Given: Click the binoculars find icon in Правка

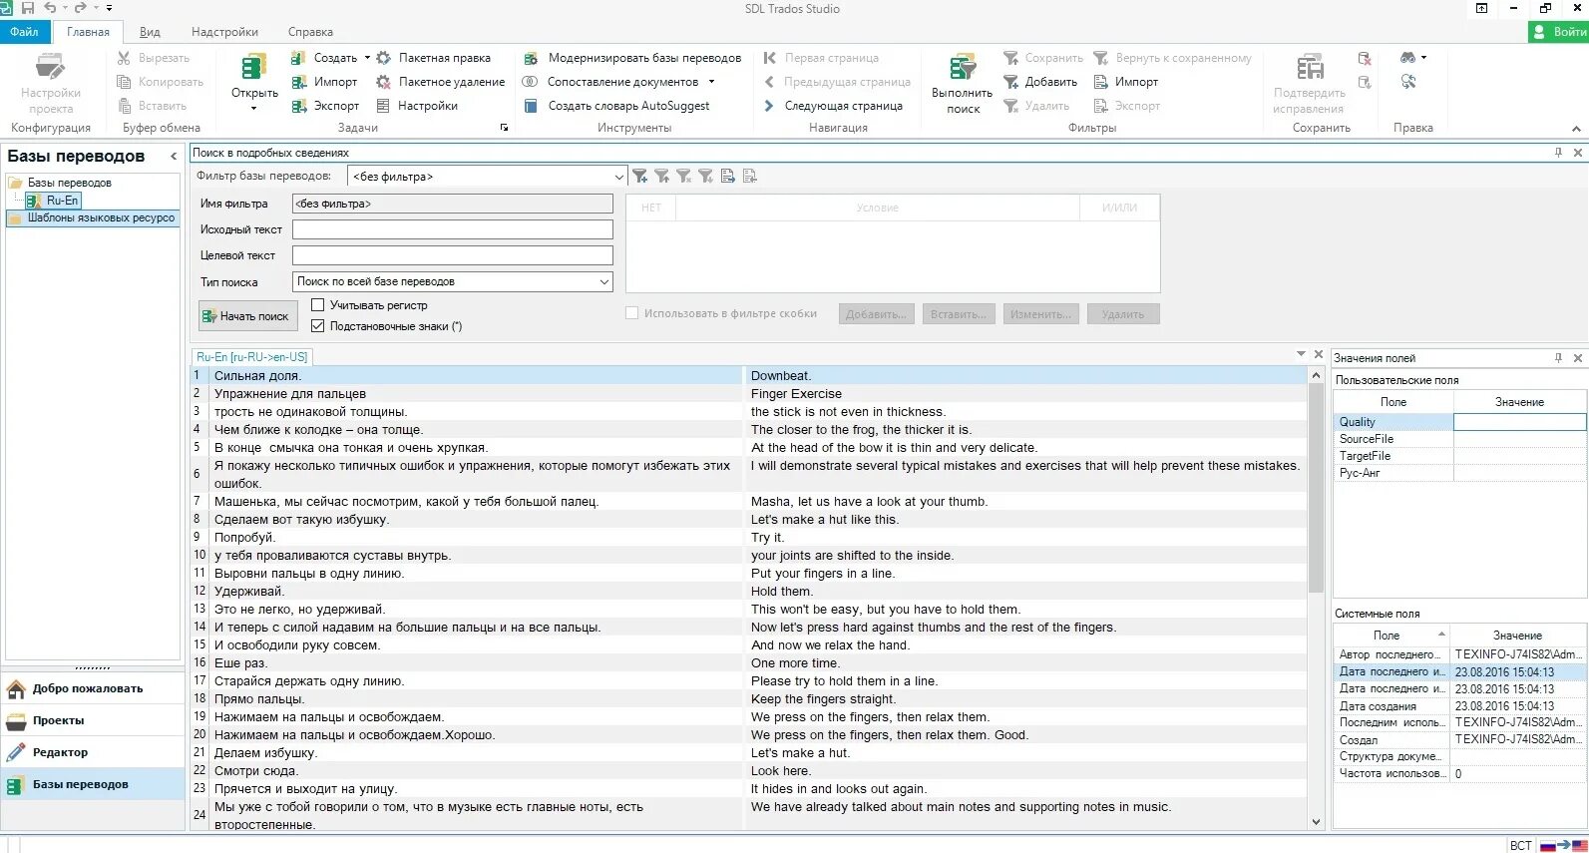Looking at the screenshot, I should 1407,58.
